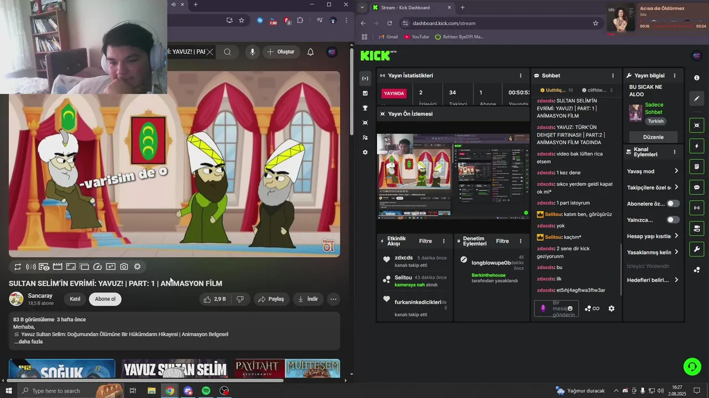The width and height of the screenshot is (709, 398).
Task: Click the YouTube voice search microphone
Action: (x=253, y=52)
